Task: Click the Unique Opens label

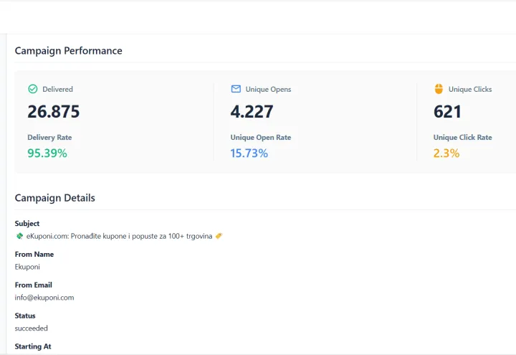Action: [268, 89]
